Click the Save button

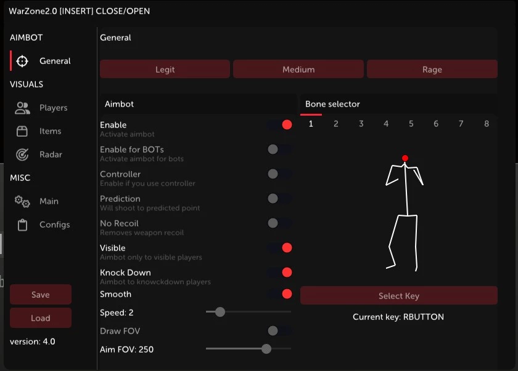41,295
